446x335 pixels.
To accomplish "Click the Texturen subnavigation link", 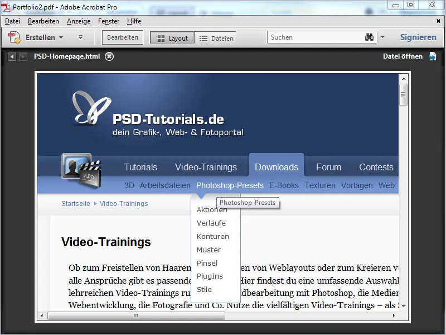I will pyautogui.click(x=320, y=185).
